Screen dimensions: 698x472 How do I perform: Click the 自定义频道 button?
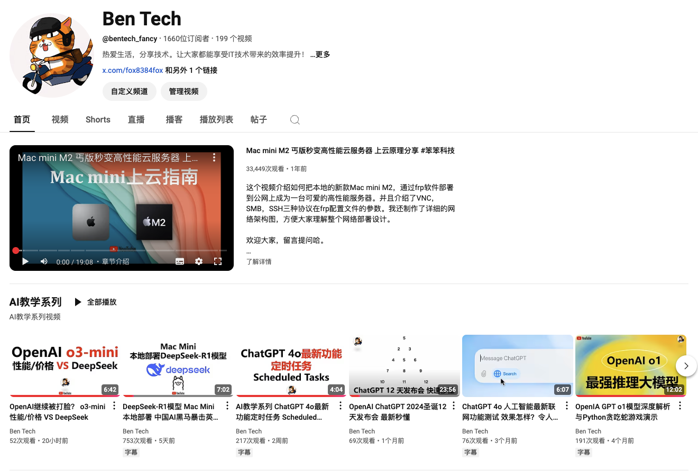tap(129, 91)
